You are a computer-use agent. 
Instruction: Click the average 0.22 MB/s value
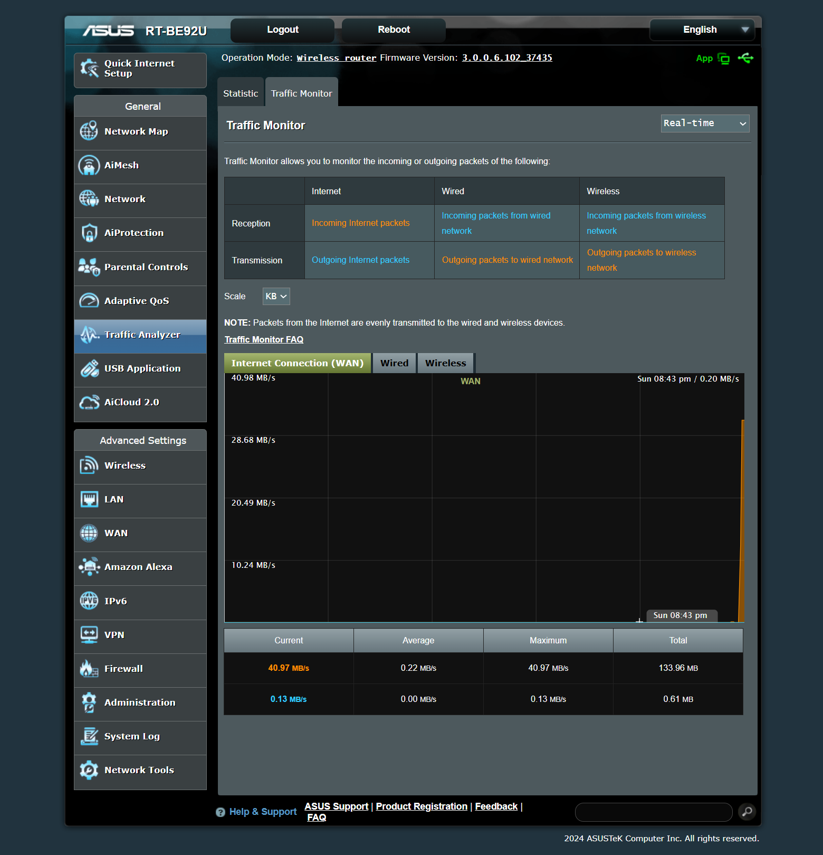pyautogui.click(x=418, y=668)
